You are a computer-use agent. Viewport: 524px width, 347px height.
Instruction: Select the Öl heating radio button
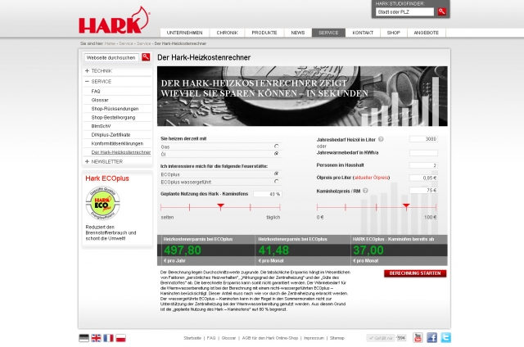pyautogui.click(x=277, y=154)
